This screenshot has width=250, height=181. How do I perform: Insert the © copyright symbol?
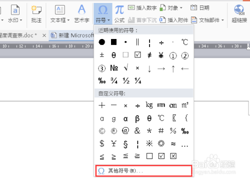[x=102, y=131]
